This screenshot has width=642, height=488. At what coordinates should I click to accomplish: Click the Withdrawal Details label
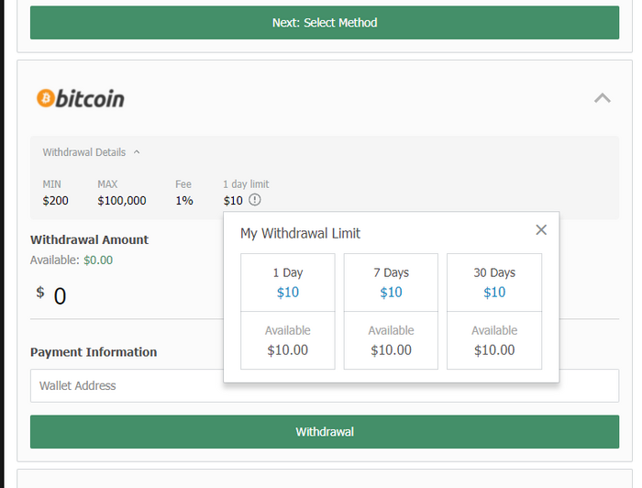click(84, 152)
